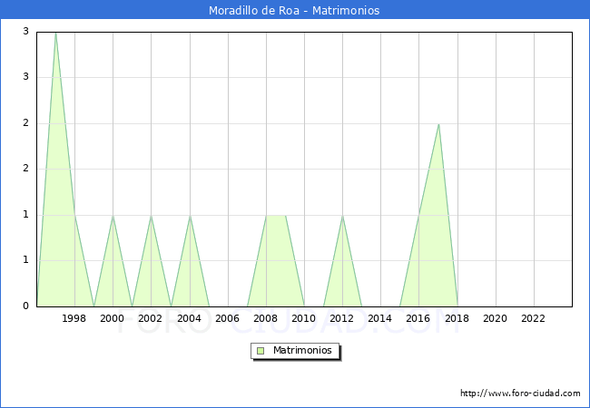Click the y-axis 0 label

(26, 306)
